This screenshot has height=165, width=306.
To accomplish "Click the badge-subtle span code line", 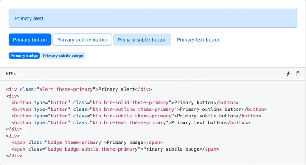I will click(x=115, y=149).
